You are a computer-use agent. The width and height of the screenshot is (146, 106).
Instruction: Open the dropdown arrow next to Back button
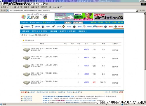[8, 7]
